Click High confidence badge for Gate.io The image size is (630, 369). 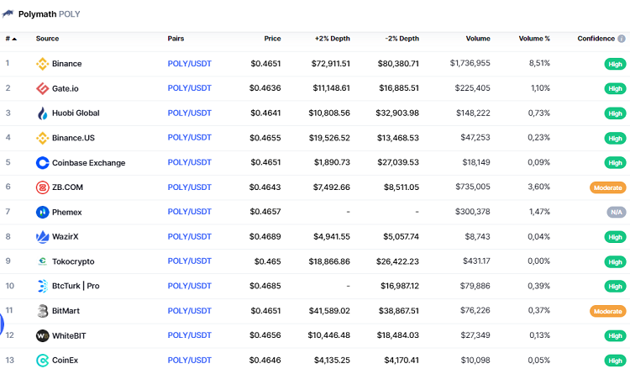coord(615,88)
